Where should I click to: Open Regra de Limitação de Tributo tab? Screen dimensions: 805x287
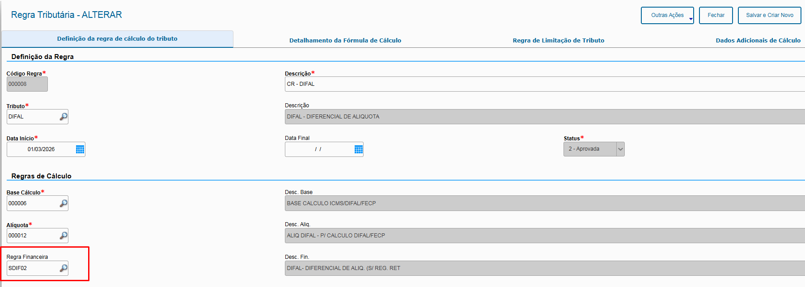(558, 40)
